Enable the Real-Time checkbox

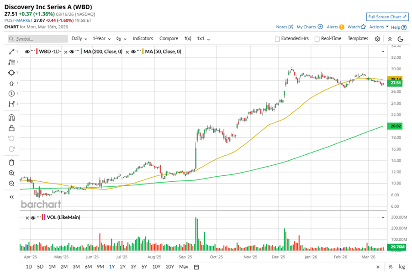(317, 39)
